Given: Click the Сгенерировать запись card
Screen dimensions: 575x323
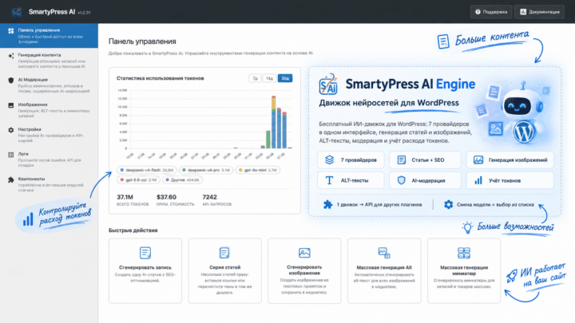Looking at the screenshot, I should tap(145, 270).
